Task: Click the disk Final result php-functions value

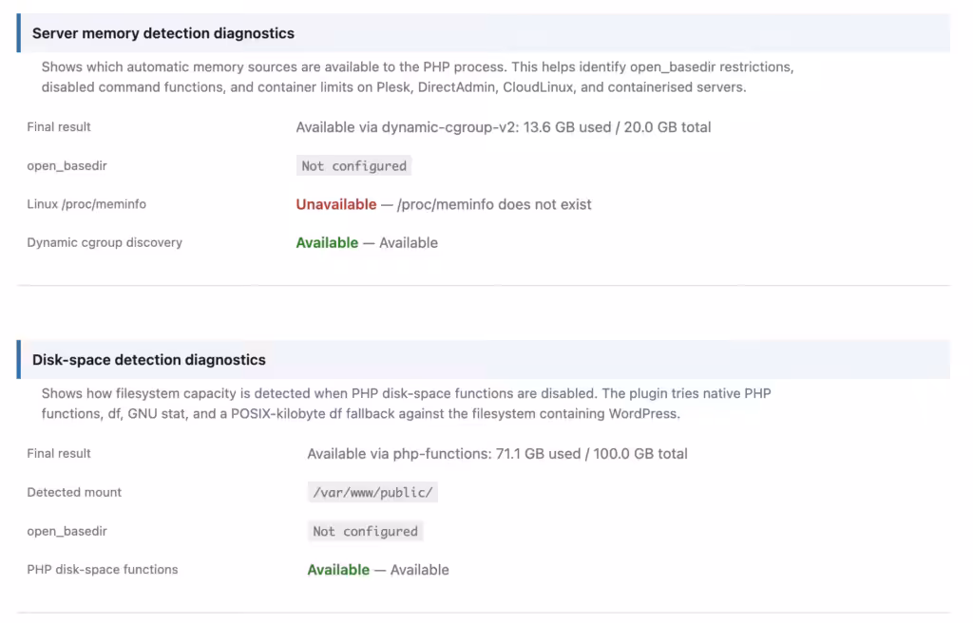Action: [x=497, y=454]
